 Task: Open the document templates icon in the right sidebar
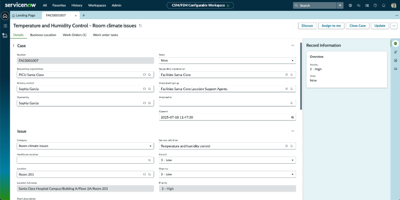(395, 60)
